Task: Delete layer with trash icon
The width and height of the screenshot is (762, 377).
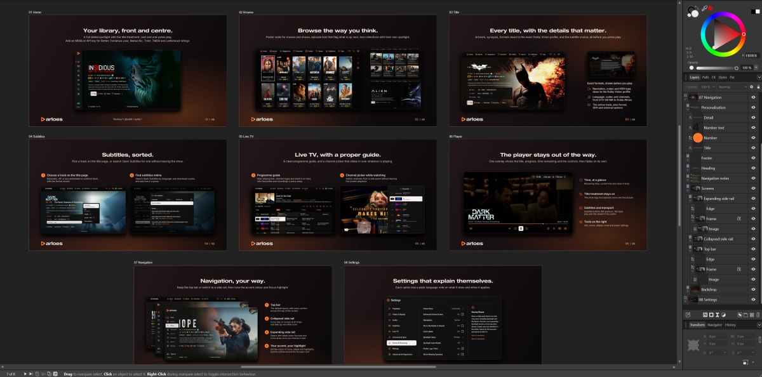Action: [x=758, y=315]
